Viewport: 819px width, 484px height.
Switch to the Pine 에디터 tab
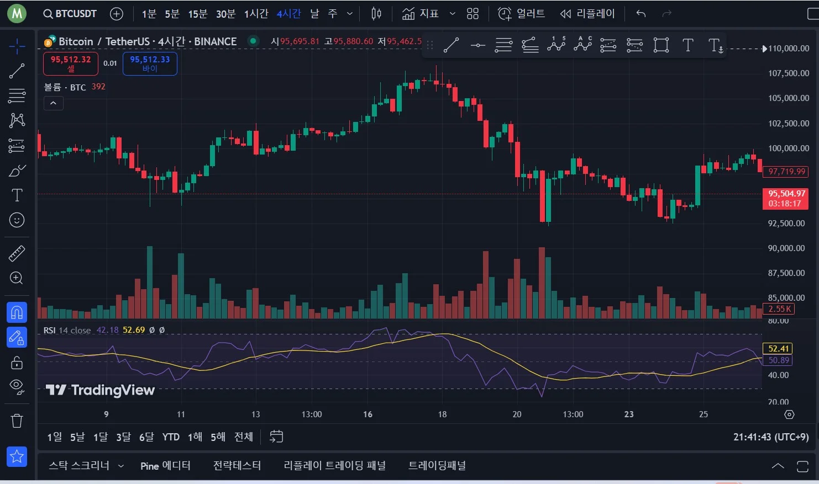coord(165,466)
